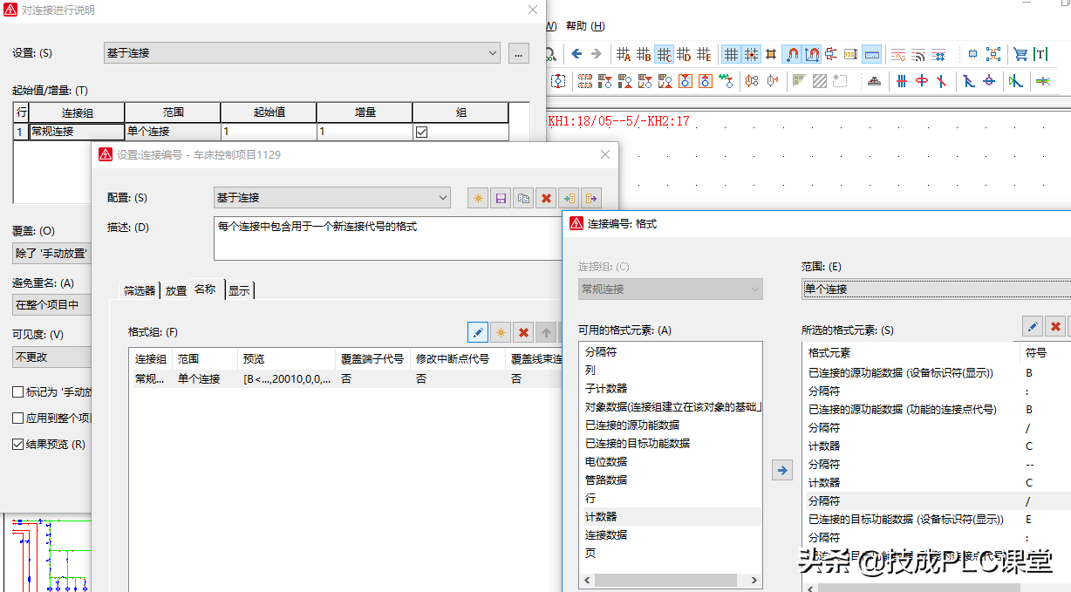Expand the 配置 dropdown in connection numbering dialog

331,198
